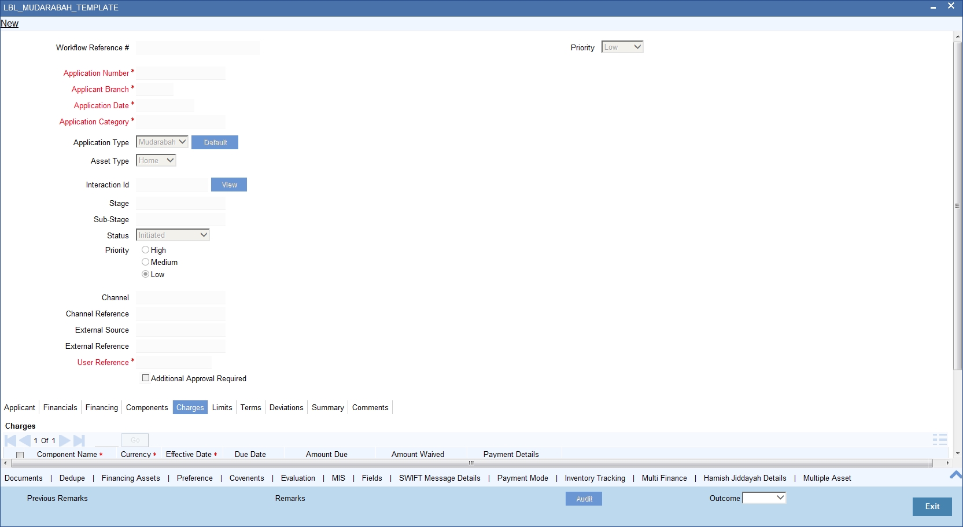This screenshot has height=527, width=963.
Task: Expand the Status dropdown
Action: (172, 235)
